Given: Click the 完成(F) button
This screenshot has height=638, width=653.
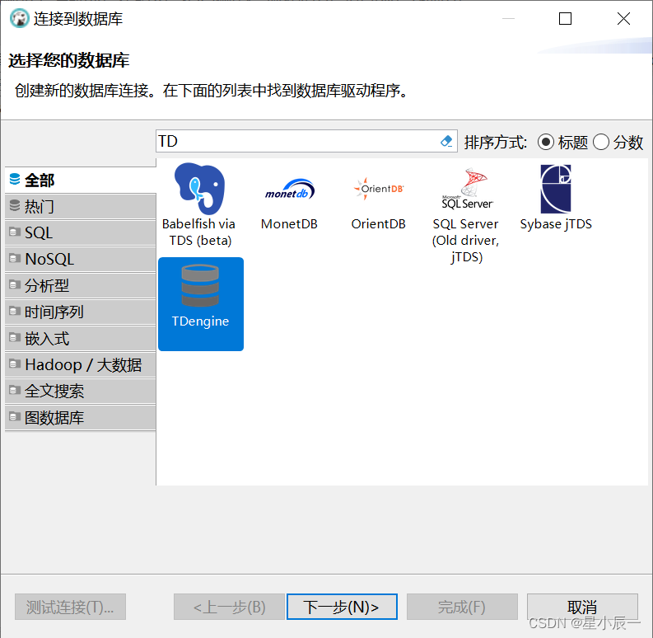Looking at the screenshot, I should coord(462,607).
